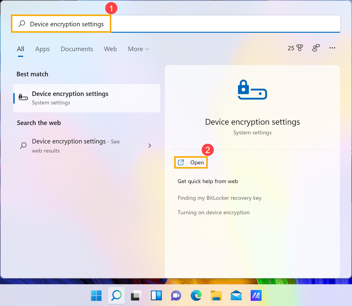352x306 pixels.
Task: Open Widgets from taskbar
Action: (156, 295)
